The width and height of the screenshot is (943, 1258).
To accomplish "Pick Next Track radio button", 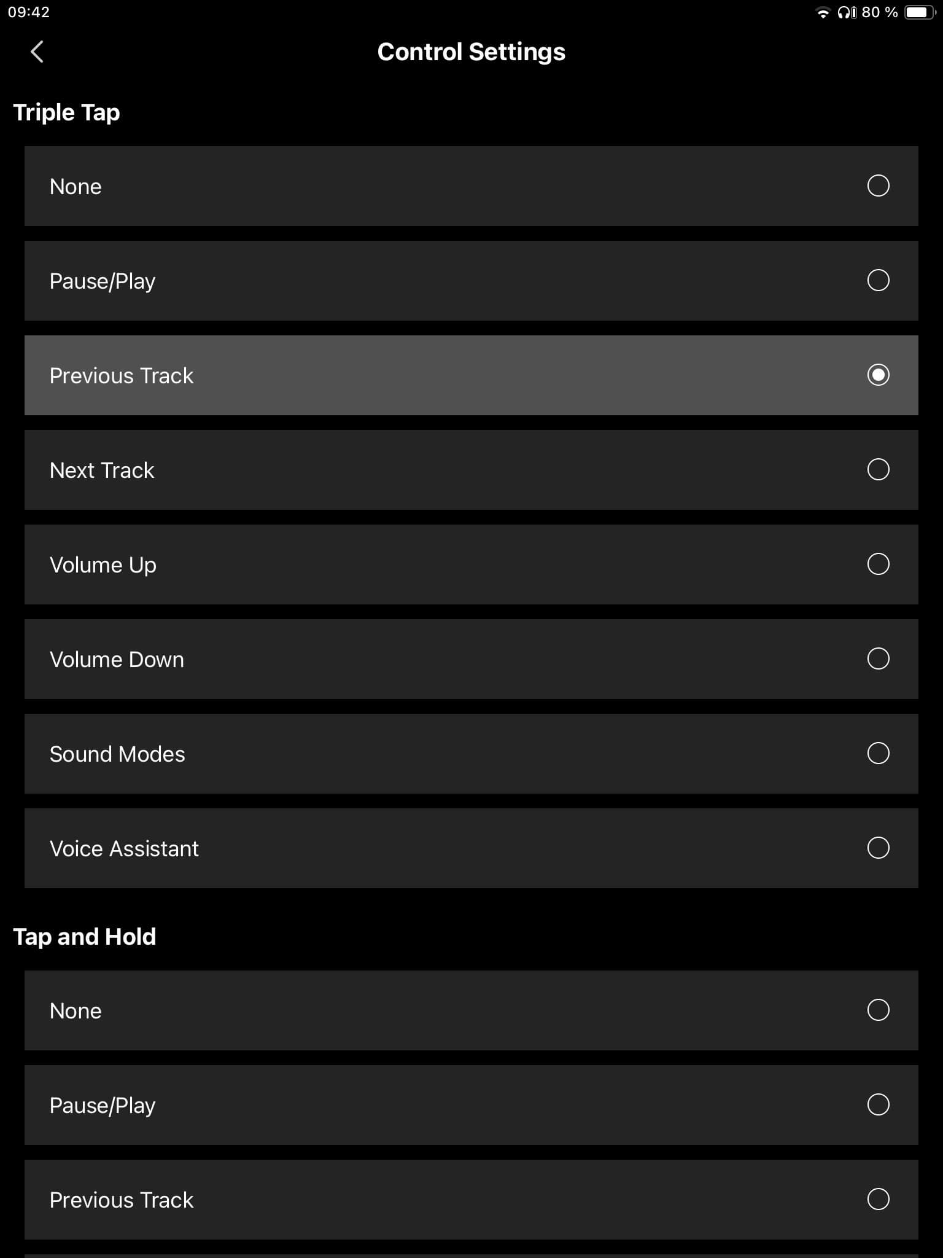I will click(878, 469).
